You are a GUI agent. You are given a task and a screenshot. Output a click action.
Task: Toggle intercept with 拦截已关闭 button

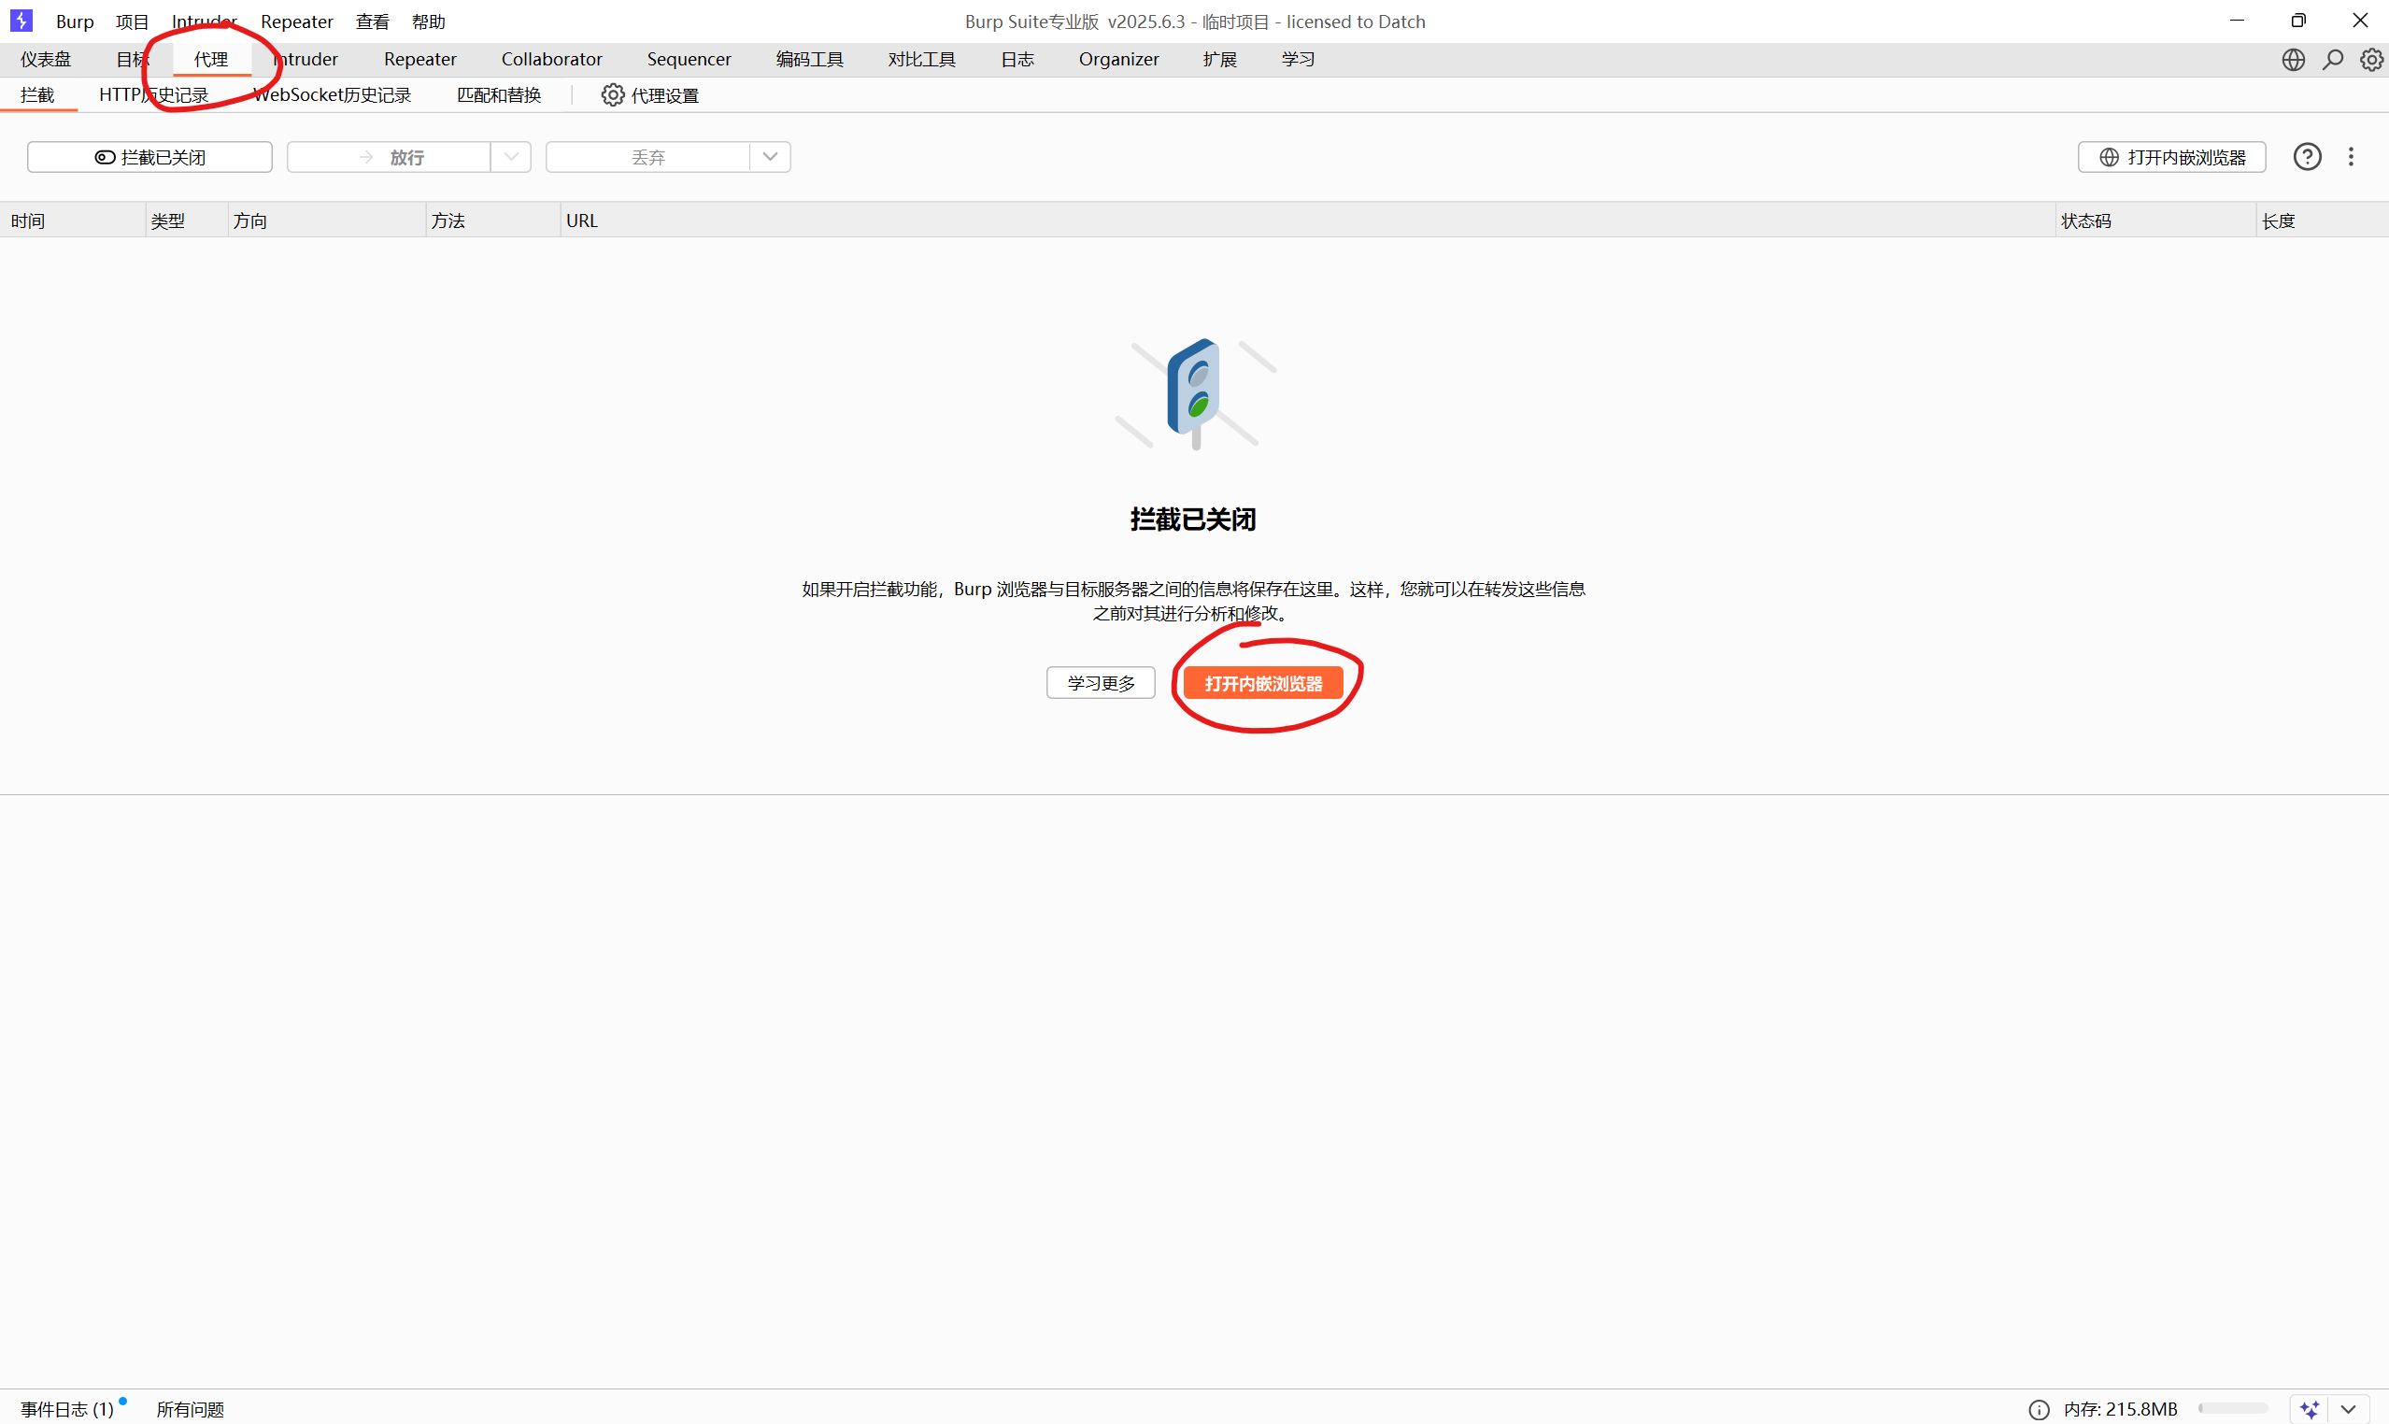pos(149,156)
